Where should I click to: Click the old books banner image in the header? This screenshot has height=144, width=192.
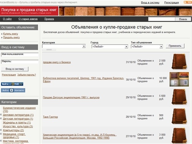point(125,11)
